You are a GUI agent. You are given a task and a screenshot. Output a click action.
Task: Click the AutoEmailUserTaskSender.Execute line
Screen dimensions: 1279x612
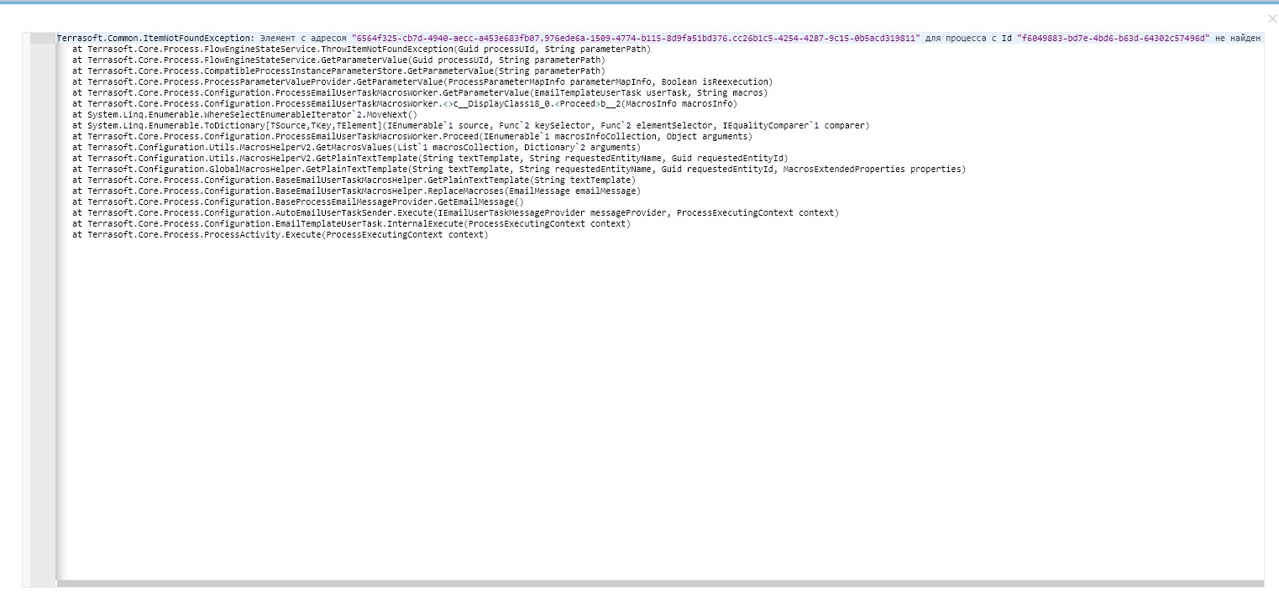click(455, 213)
